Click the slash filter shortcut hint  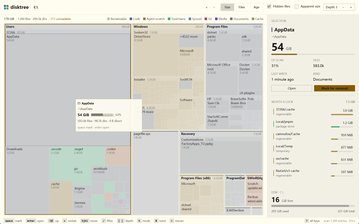tap(107, 221)
